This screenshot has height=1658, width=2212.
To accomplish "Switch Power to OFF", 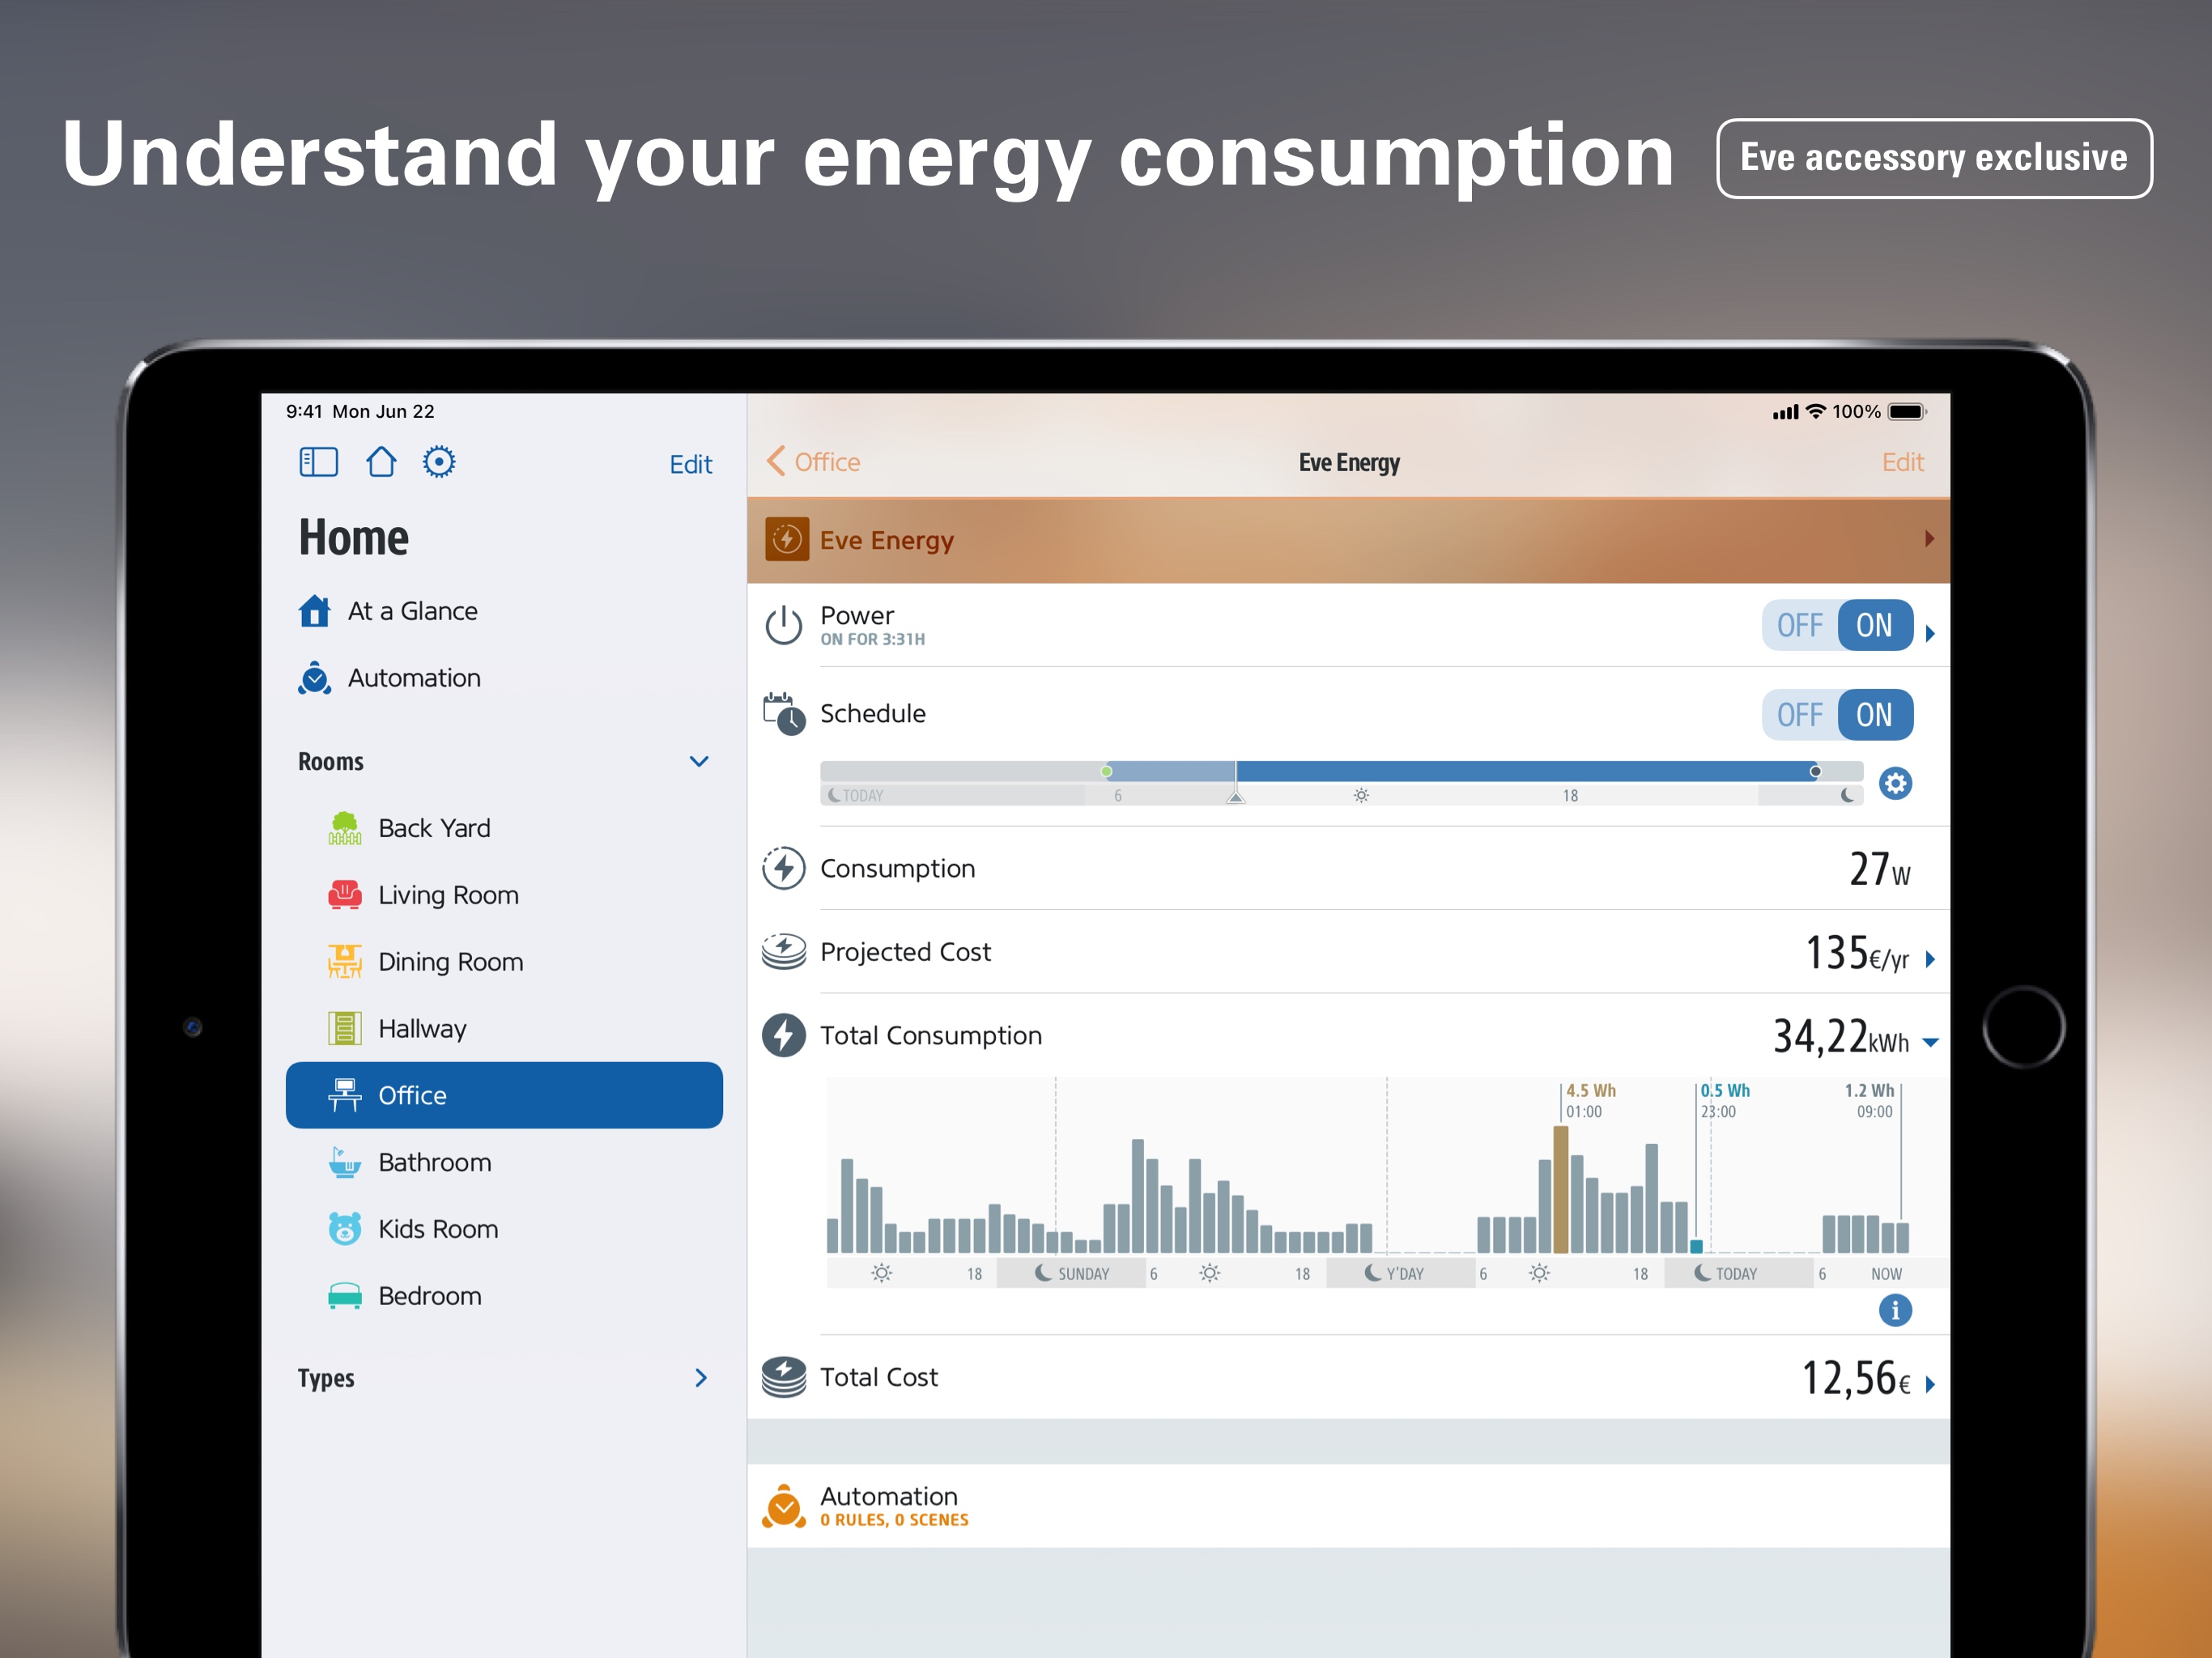I will pos(1799,626).
